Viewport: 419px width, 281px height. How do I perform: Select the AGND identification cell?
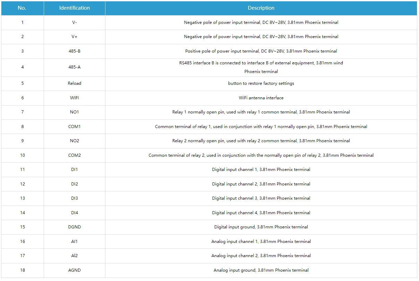coord(74,270)
